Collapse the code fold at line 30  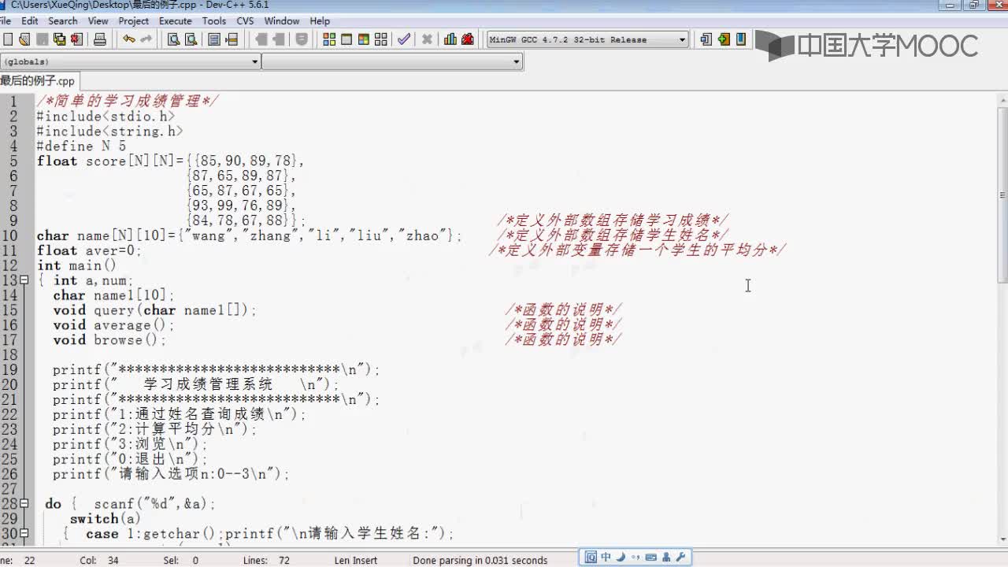[x=24, y=534]
